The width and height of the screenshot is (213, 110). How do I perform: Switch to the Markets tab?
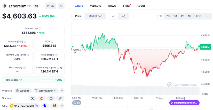pyautogui.click(x=95, y=6)
